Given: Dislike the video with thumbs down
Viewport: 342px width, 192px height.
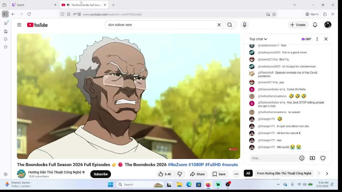Looking at the screenshot, I should (x=180, y=174).
